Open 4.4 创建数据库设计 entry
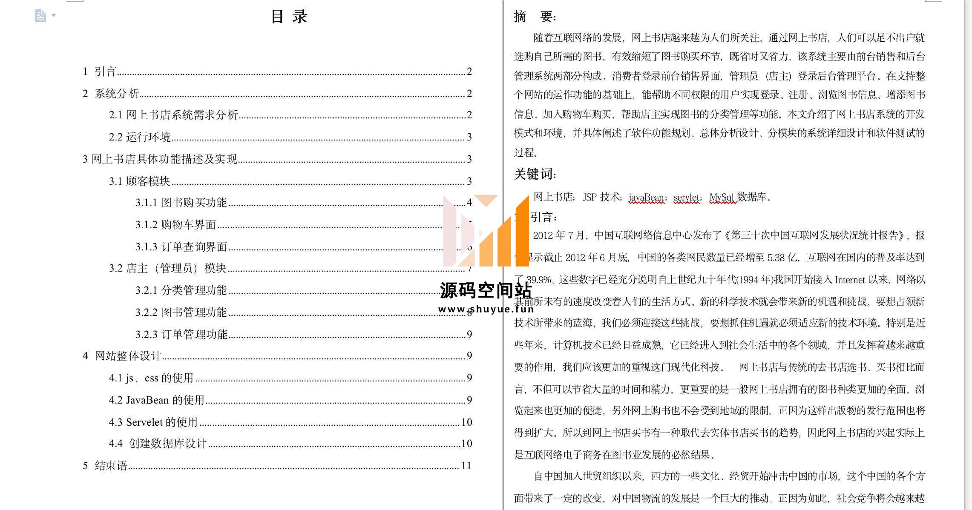 (x=158, y=444)
